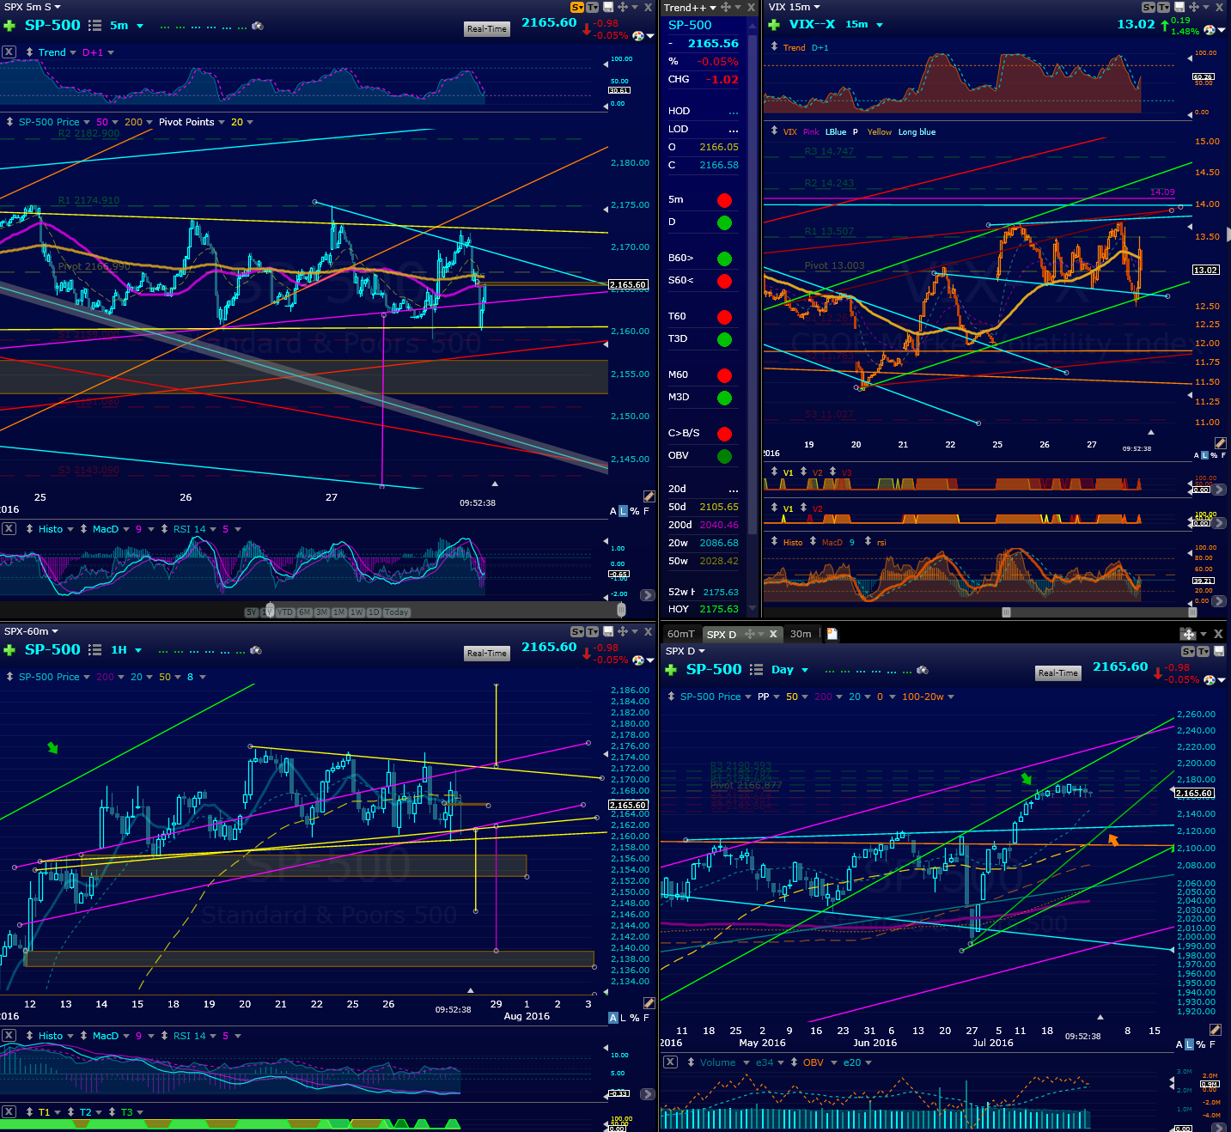
Task: Open drawing pencil tool in VIX chart
Action: pyautogui.click(x=1220, y=443)
